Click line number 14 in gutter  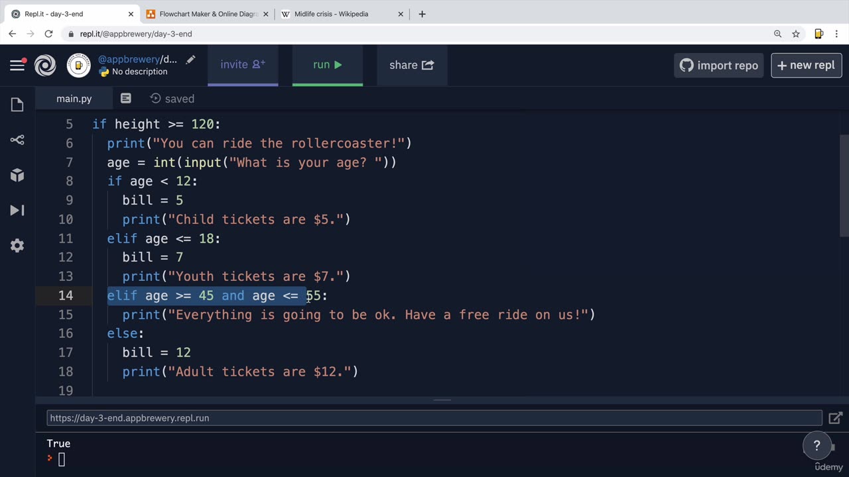(x=66, y=295)
